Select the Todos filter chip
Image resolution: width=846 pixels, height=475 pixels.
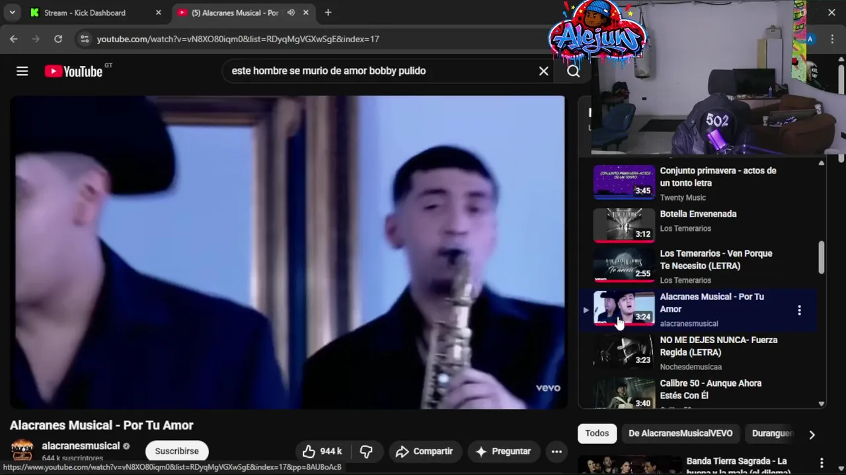(597, 433)
